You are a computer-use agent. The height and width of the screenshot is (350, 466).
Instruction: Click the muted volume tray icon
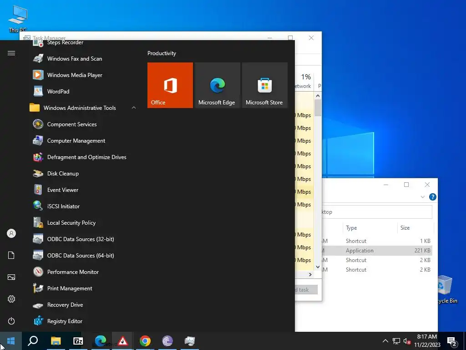pos(407,341)
